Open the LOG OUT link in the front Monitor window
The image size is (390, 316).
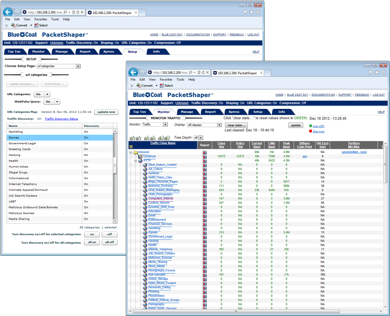[x=379, y=95]
